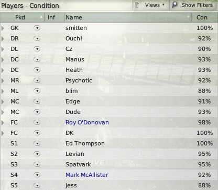The image size is (218, 190).
Task: Open position picker for Psychotic
Action: (x=37, y=80)
